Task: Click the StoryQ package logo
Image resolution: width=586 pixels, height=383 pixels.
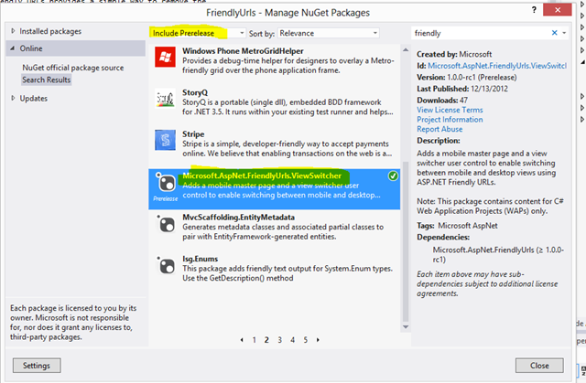Action: point(165,99)
